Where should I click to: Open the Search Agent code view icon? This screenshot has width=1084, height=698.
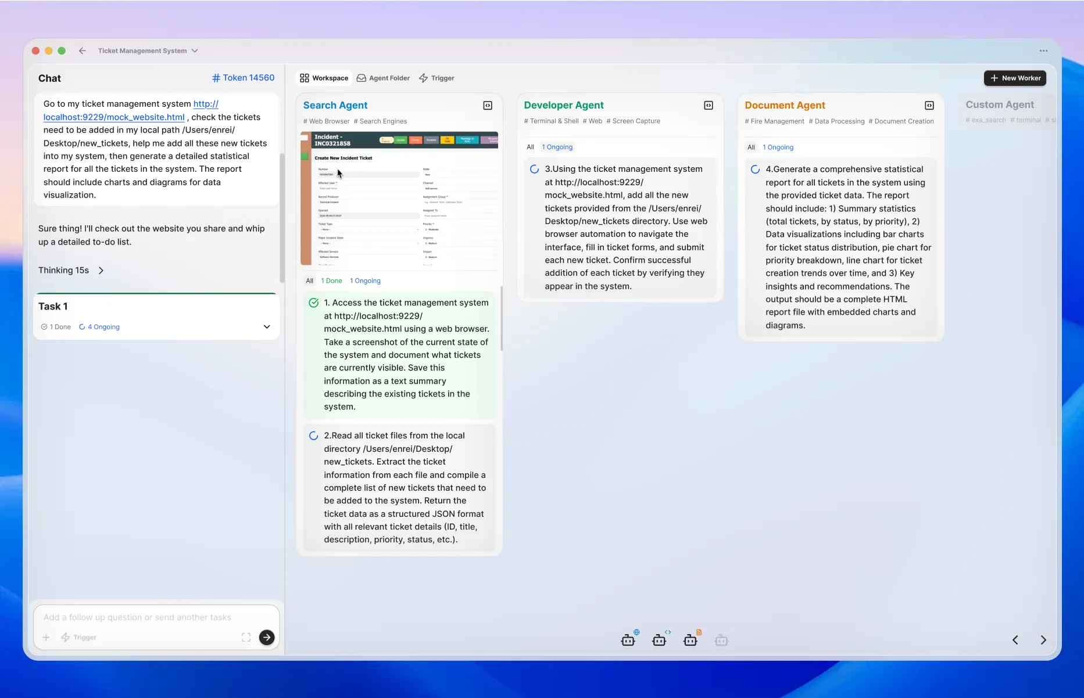tap(487, 105)
